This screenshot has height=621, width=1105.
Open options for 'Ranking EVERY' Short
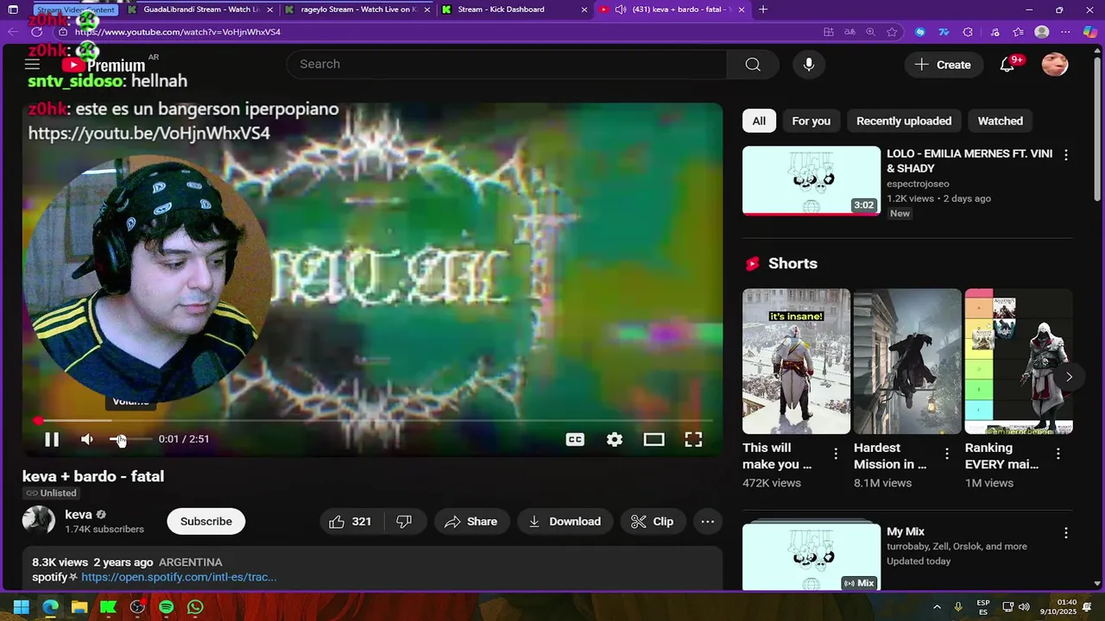pyautogui.click(x=1058, y=454)
